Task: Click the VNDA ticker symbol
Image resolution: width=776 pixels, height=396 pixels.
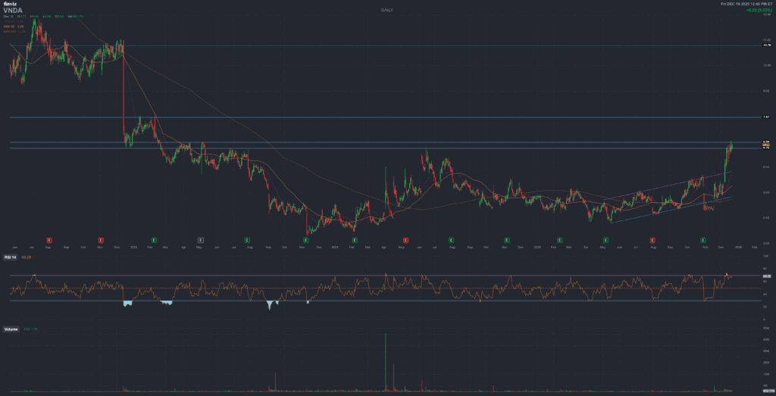Action: tap(12, 11)
